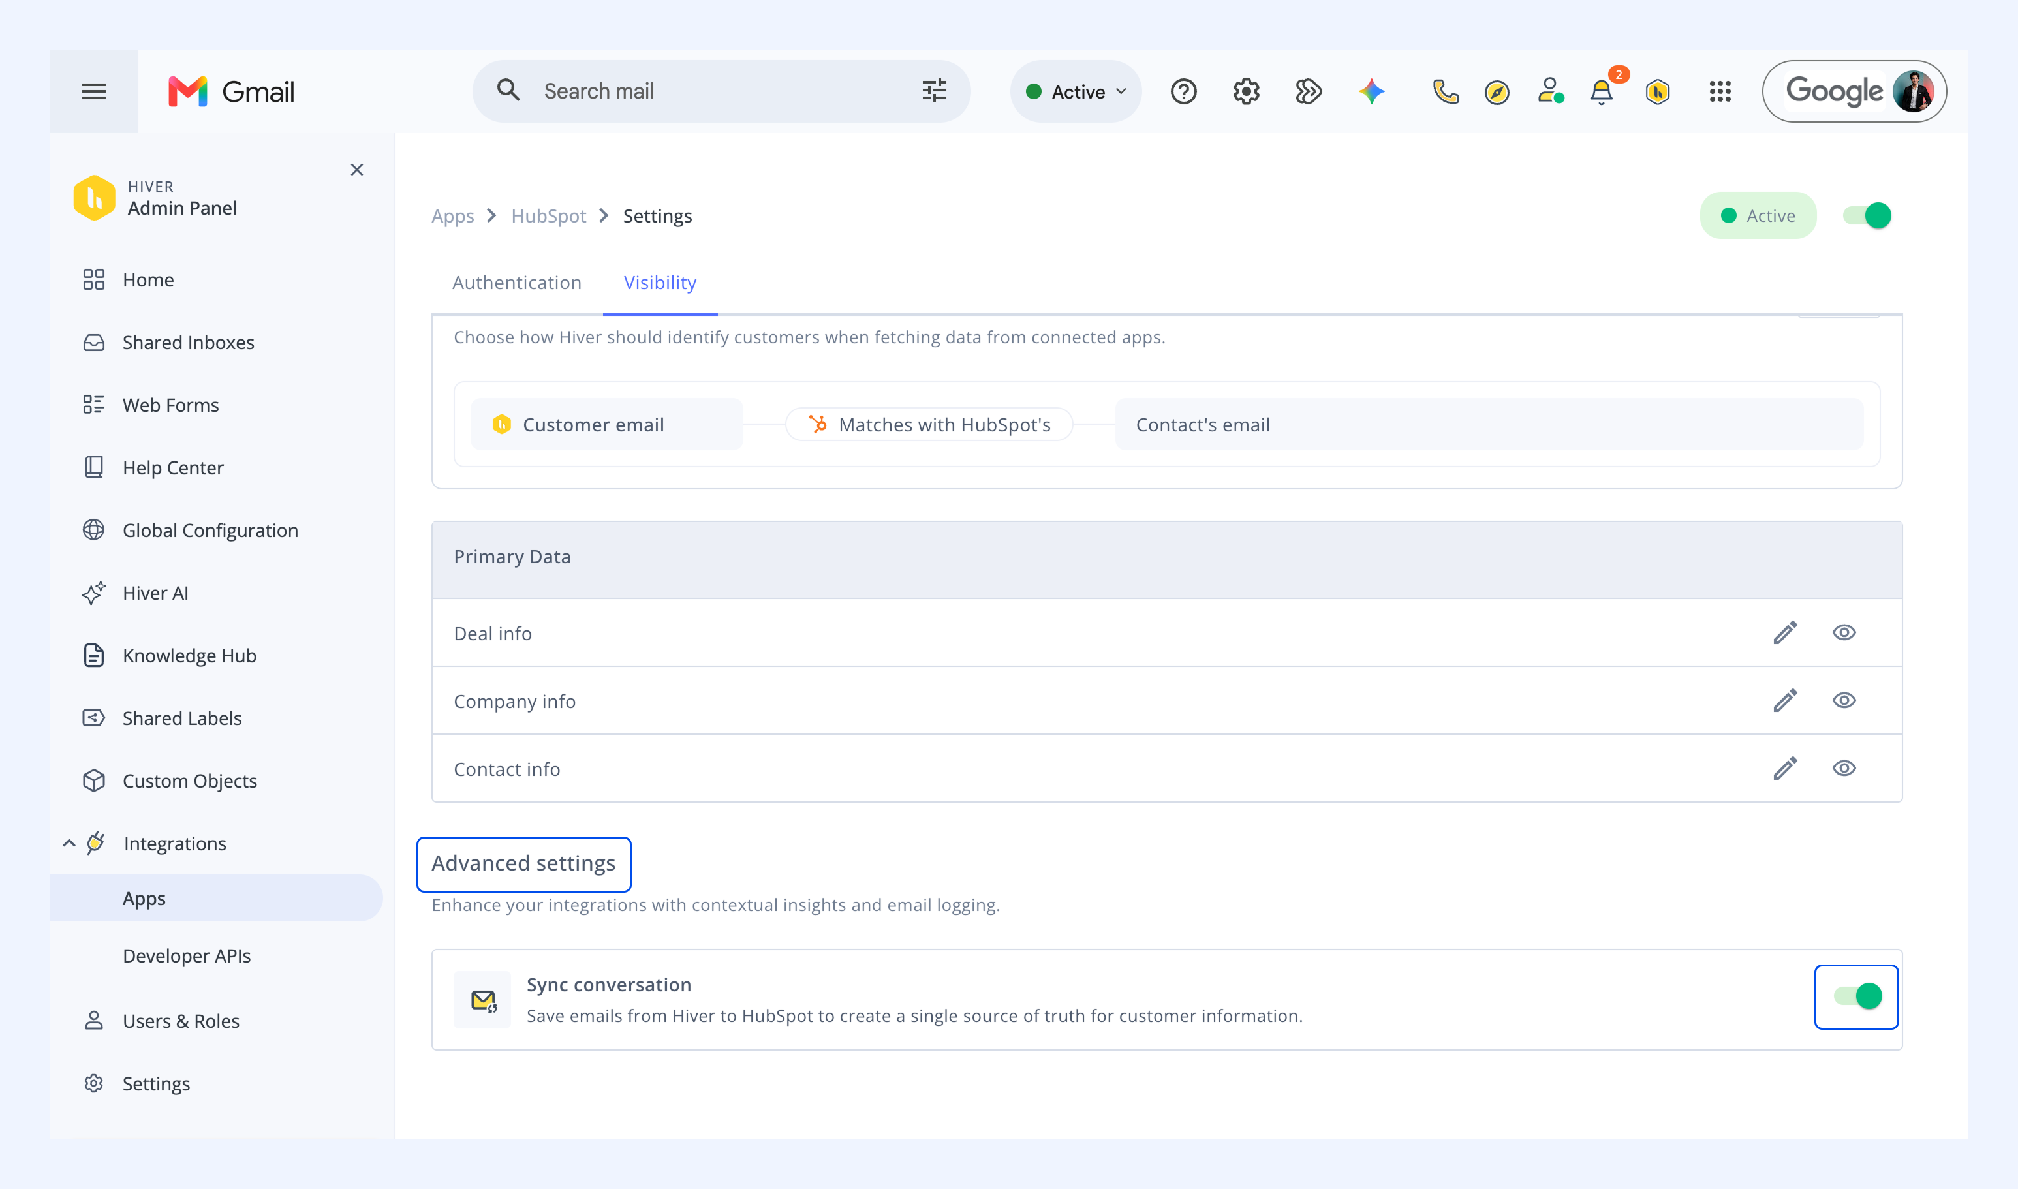Click the user availability icon

click(x=1550, y=91)
